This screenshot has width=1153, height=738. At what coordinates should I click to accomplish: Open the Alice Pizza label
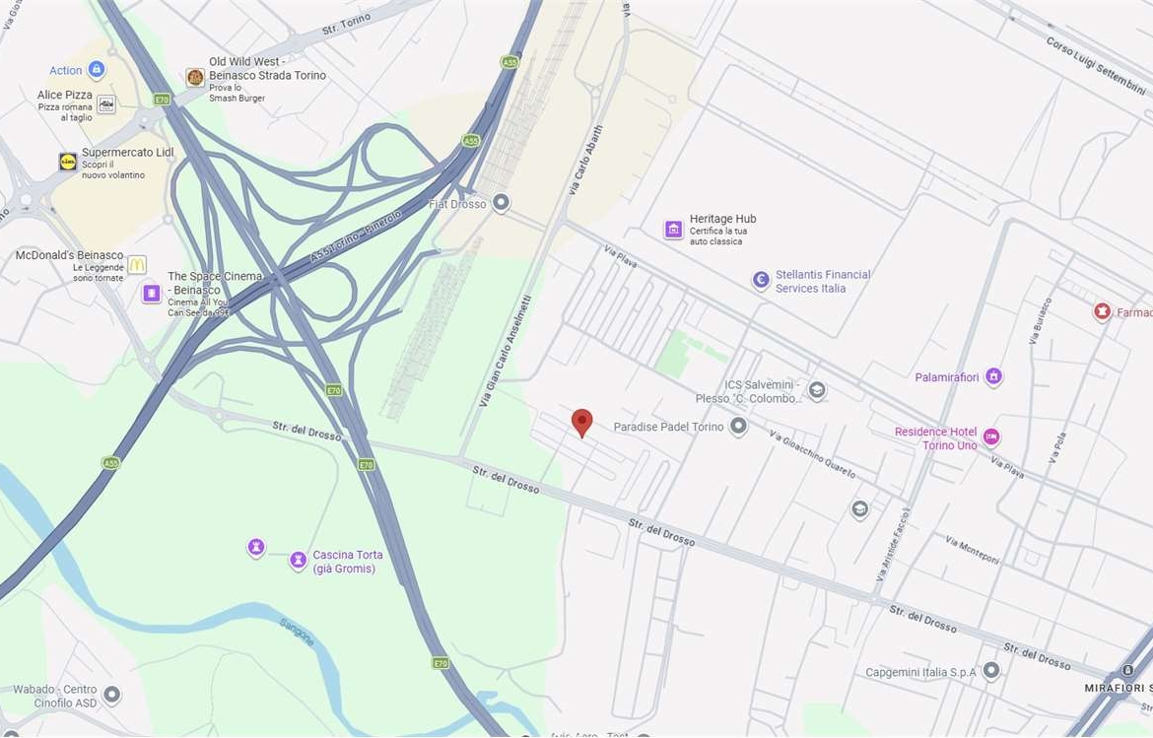click(x=65, y=95)
